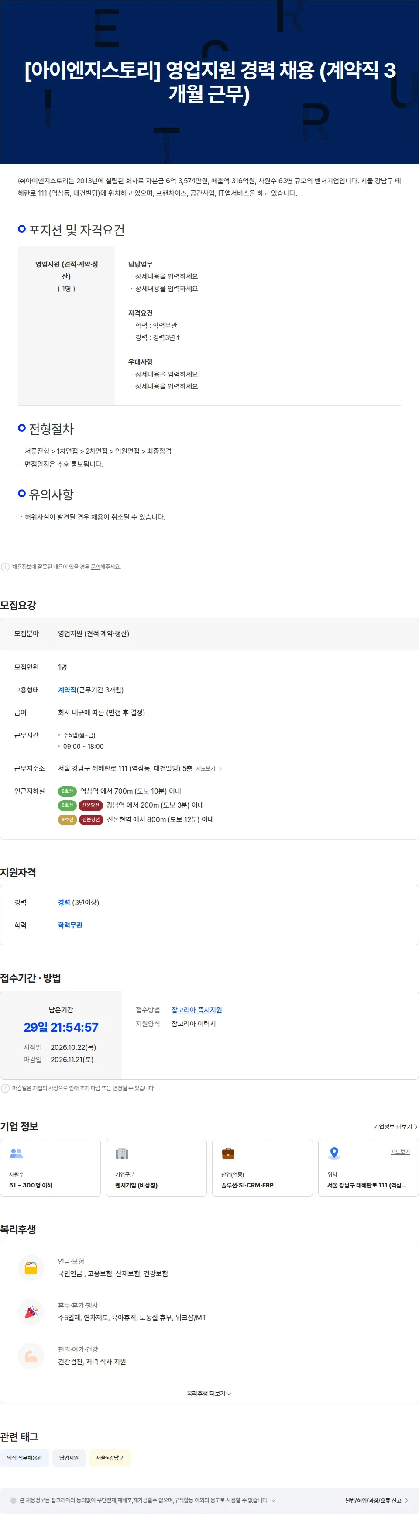Click the 유의사항 heading
The height and width of the screenshot is (1514, 419).
[x=51, y=494]
